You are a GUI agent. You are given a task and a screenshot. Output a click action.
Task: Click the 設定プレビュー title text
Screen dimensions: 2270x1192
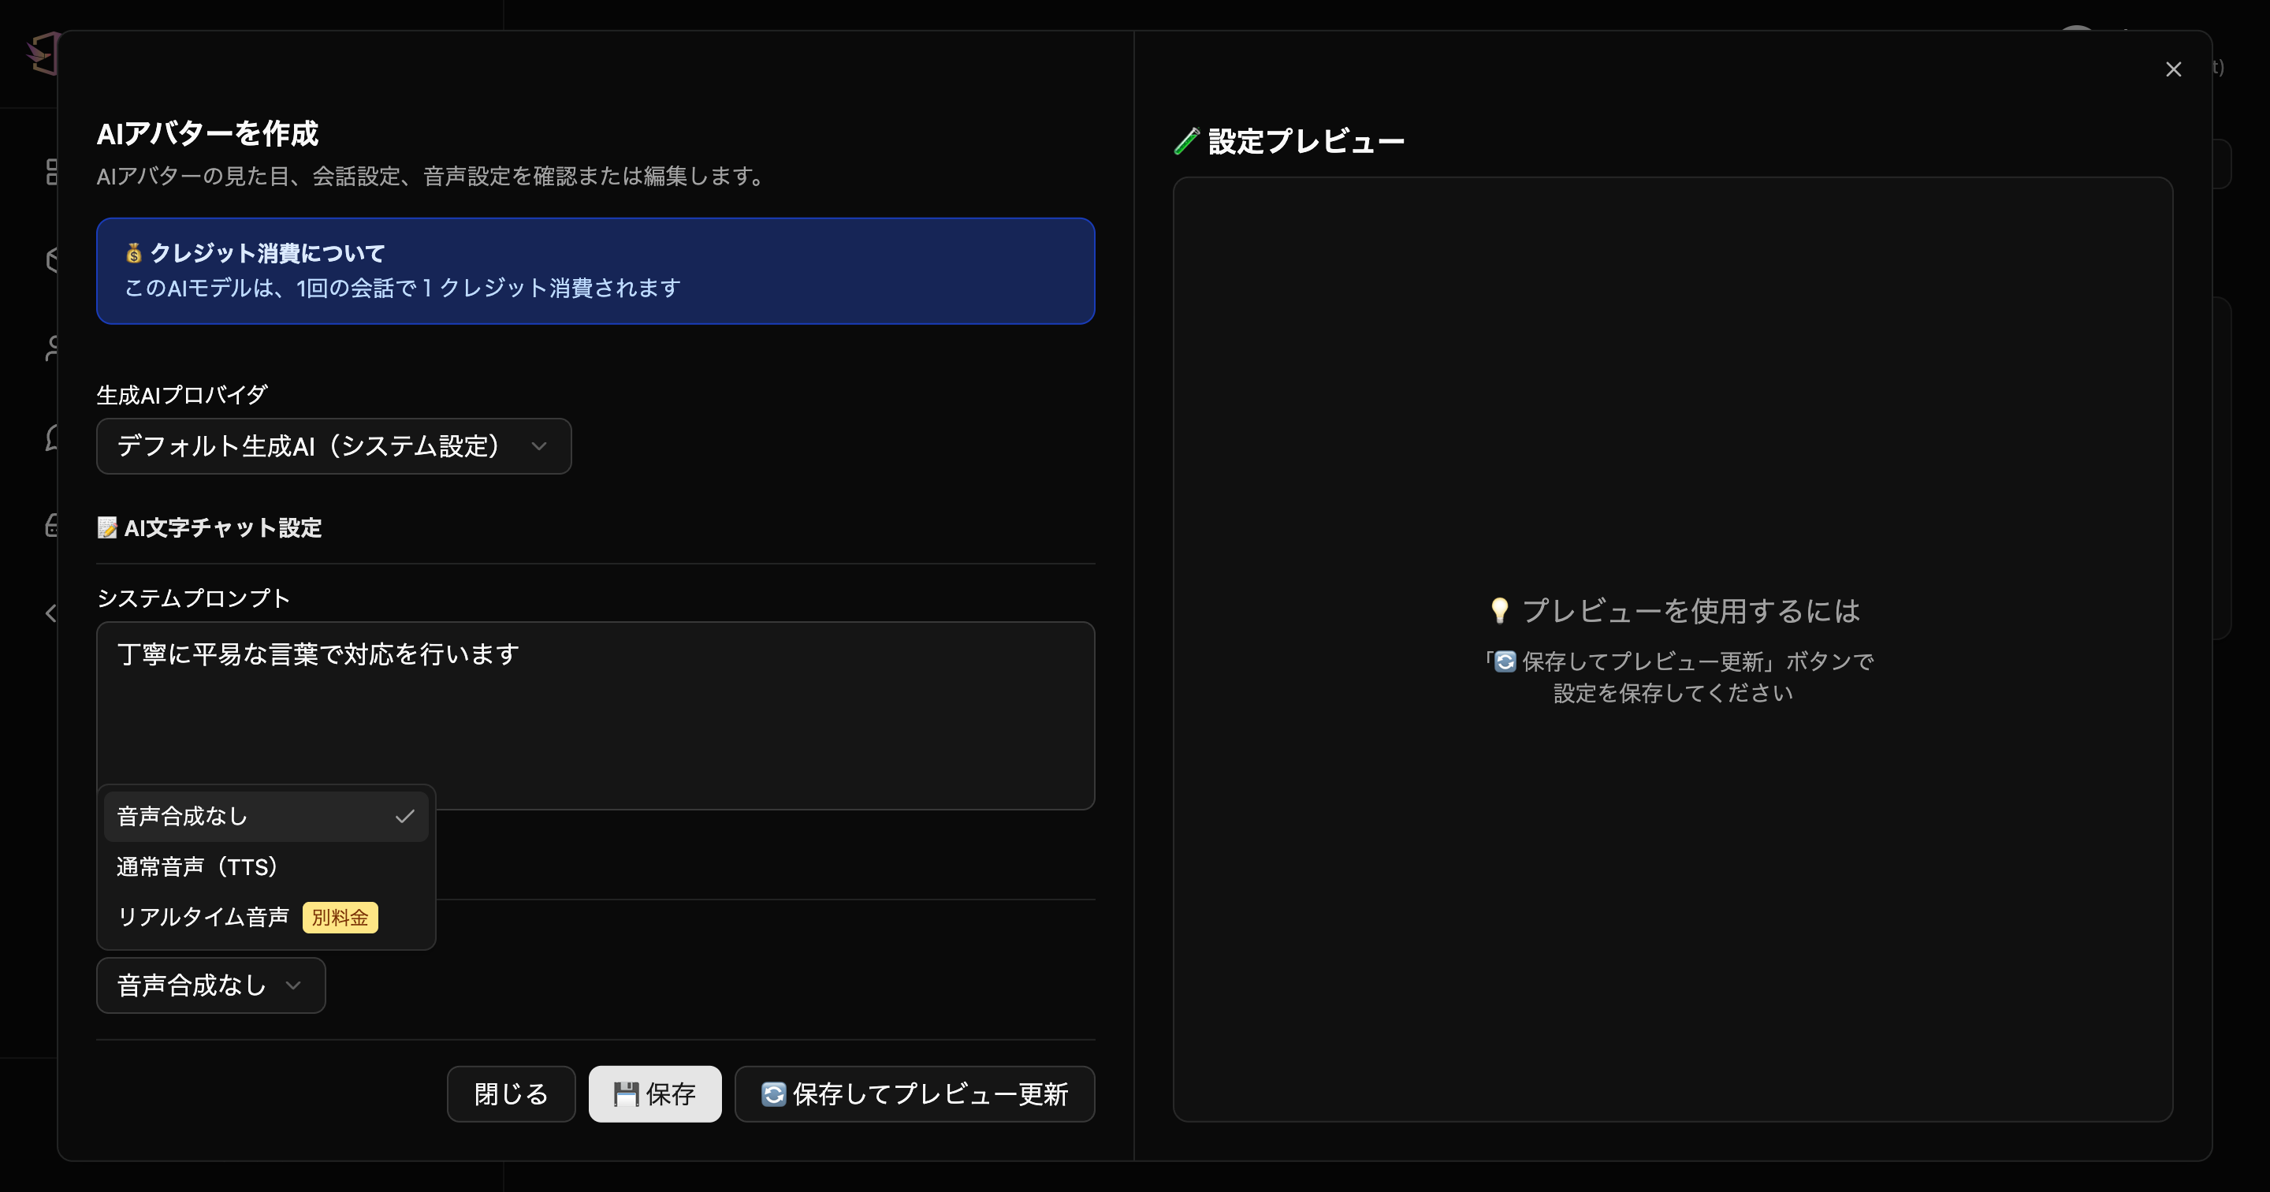[1306, 141]
